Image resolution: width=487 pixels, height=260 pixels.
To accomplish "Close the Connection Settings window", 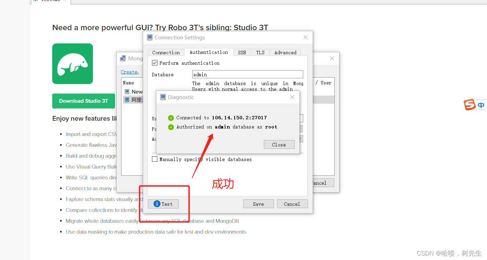I will pyautogui.click(x=306, y=37).
